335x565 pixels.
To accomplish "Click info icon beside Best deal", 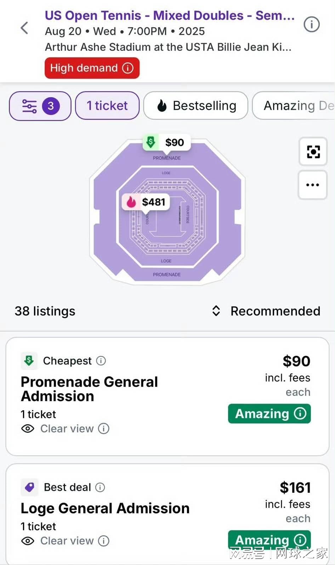I will point(100,488).
